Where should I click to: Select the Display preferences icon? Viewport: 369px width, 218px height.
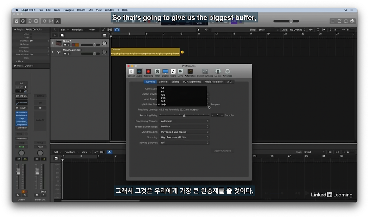point(165,73)
